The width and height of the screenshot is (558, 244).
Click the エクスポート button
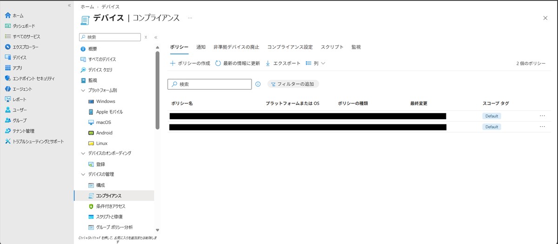(x=283, y=63)
